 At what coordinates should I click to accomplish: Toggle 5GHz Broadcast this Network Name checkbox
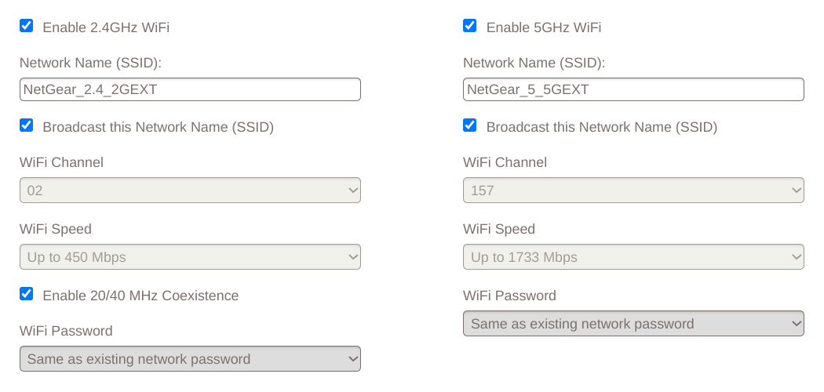[x=470, y=125]
